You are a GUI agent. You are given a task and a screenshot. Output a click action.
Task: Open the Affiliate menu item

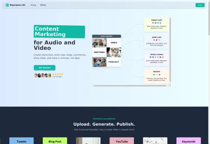[43, 5]
